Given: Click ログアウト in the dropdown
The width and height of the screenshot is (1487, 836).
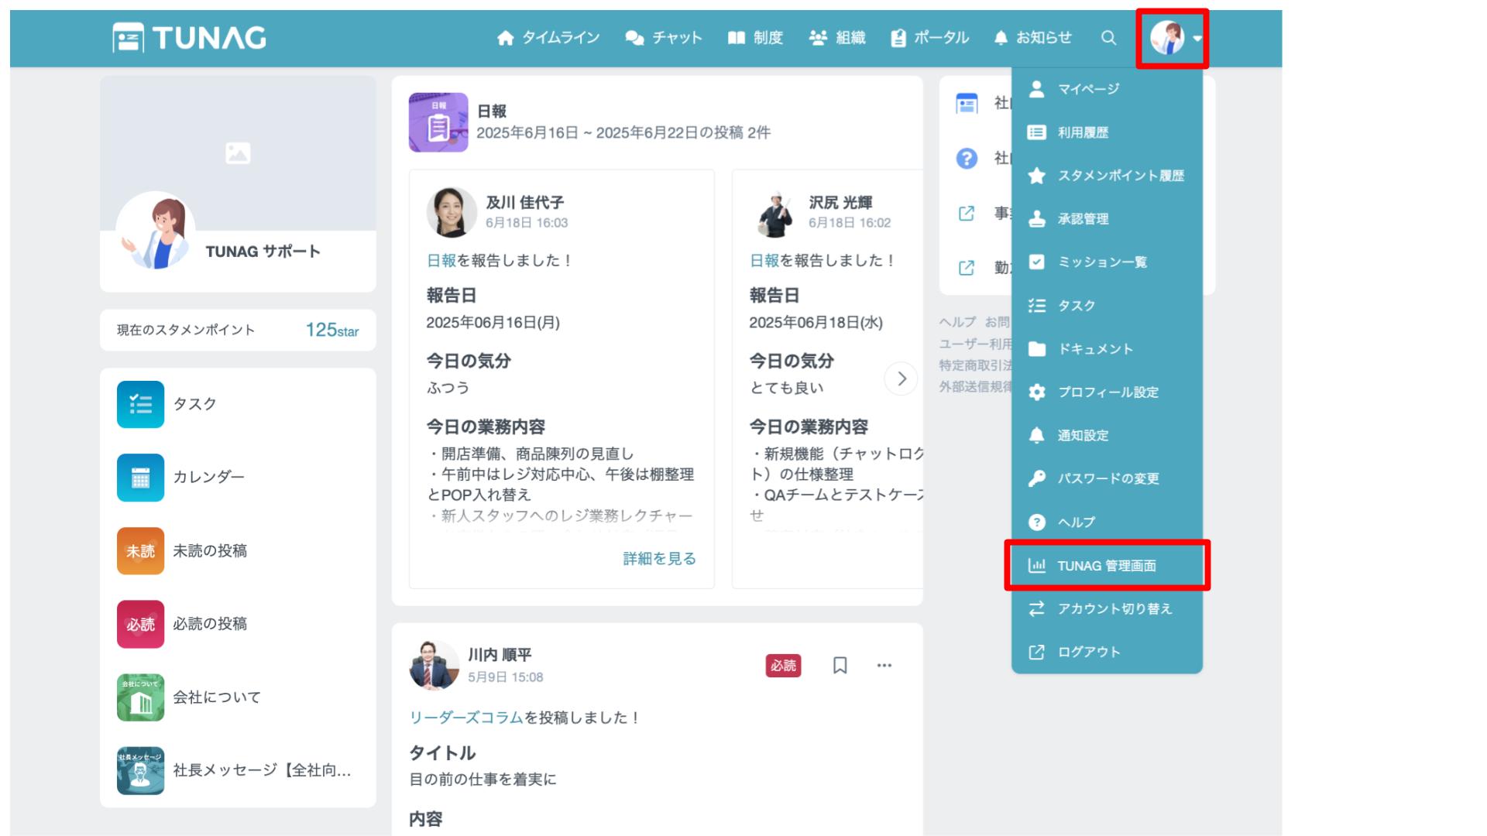Looking at the screenshot, I should coord(1107,652).
